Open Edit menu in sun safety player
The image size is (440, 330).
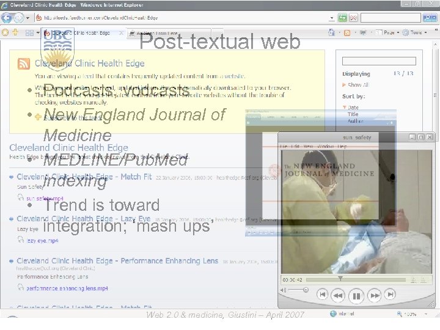[x=295, y=146]
